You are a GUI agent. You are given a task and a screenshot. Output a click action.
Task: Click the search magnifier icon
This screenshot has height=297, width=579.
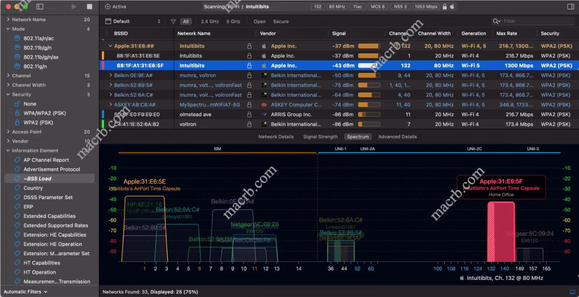[x=496, y=22]
